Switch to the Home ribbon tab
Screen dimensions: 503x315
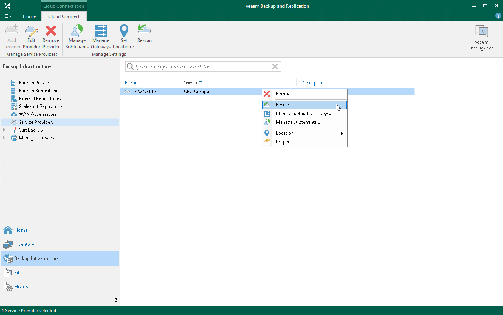pos(29,16)
